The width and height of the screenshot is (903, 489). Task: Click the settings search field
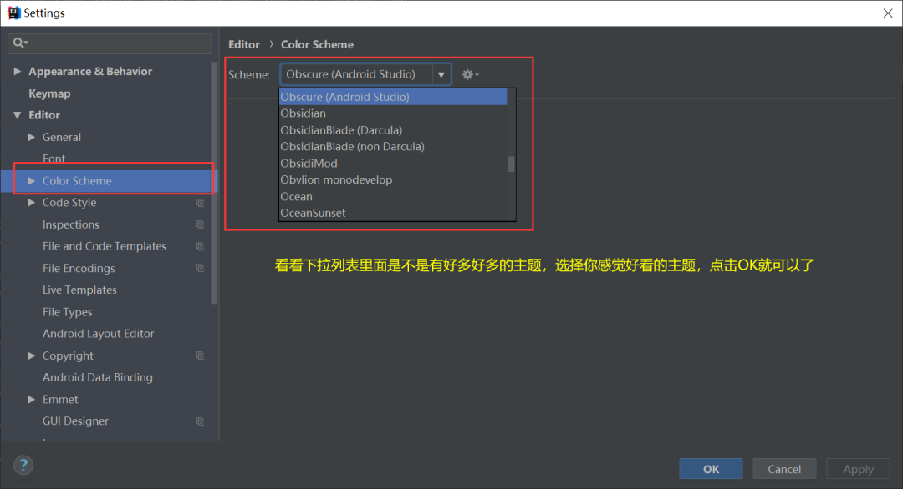(x=110, y=43)
